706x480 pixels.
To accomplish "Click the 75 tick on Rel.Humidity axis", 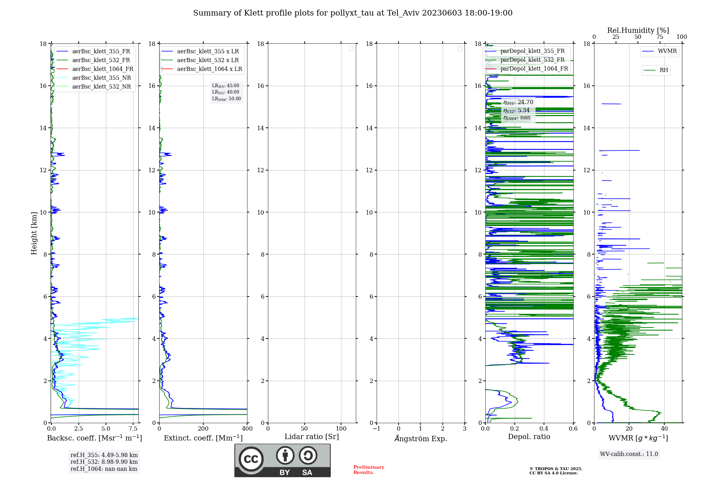I will click(x=660, y=37).
